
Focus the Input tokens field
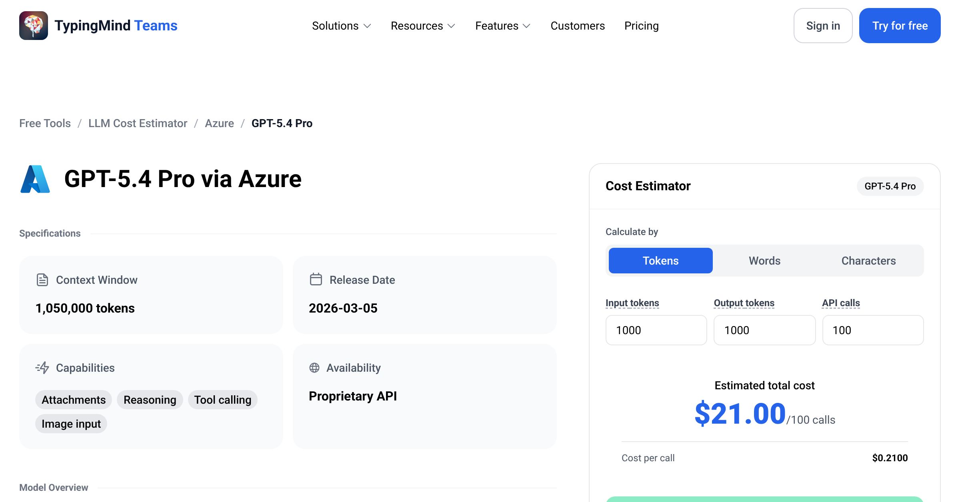click(x=656, y=330)
